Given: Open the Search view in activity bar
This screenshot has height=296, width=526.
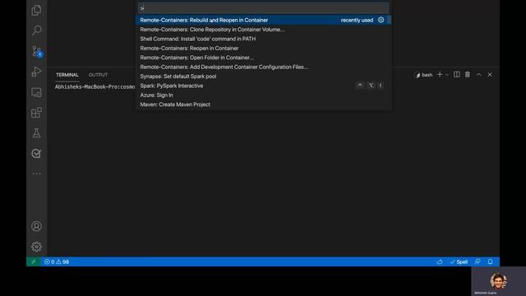Looking at the screenshot, I should coord(36,30).
